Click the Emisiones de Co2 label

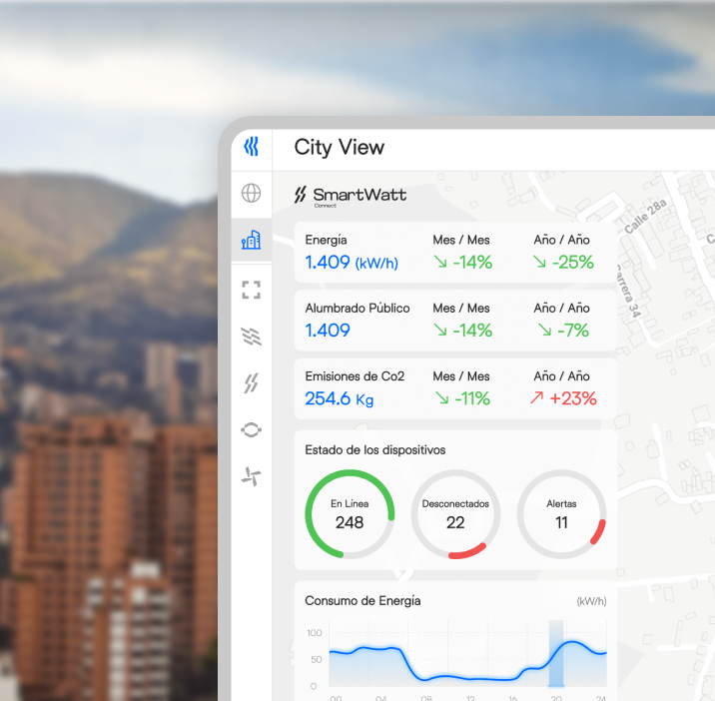click(x=355, y=376)
